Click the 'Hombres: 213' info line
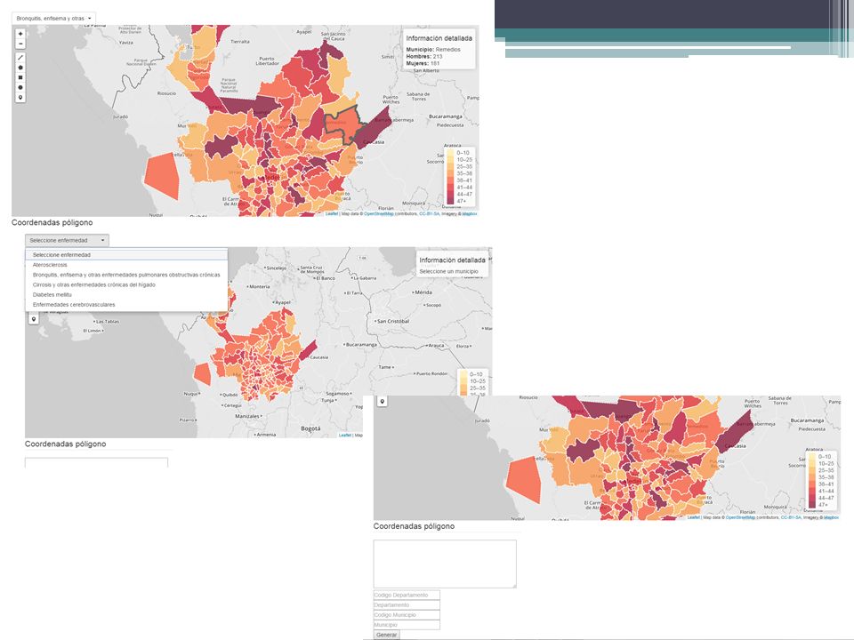 coord(424,56)
